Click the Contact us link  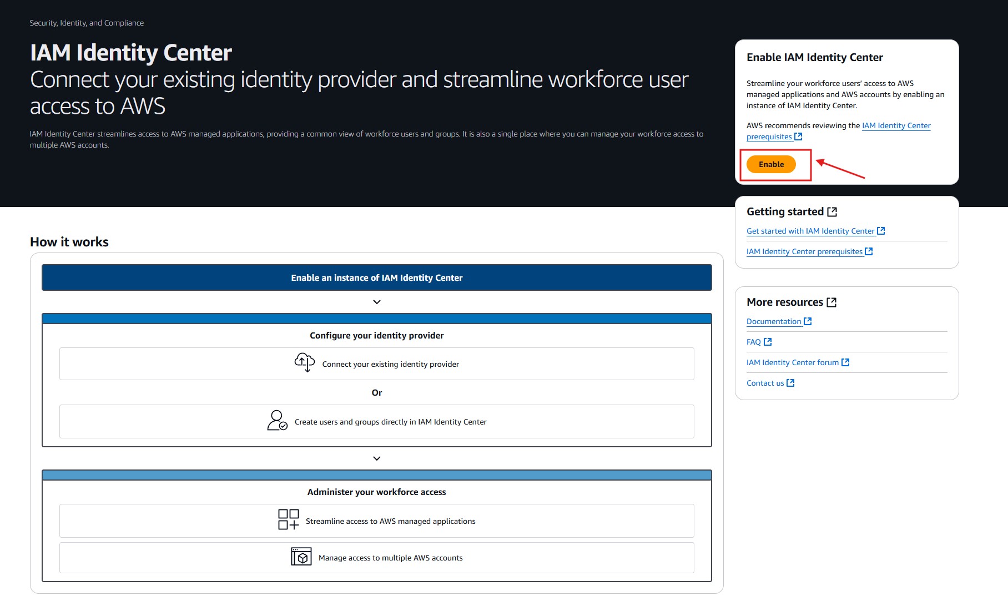(x=765, y=383)
